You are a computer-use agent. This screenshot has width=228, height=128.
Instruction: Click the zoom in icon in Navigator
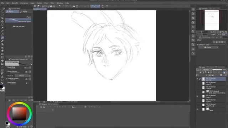(x=218, y=32)
